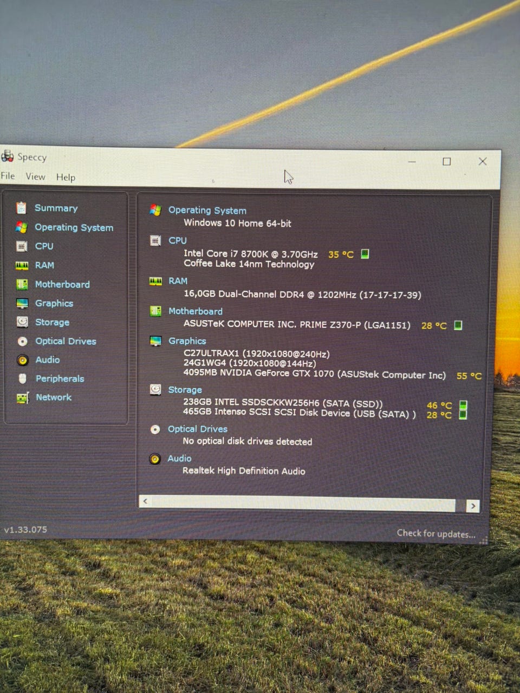Click the Audio speaker icon in sidebar
The height and width of the screenshot is (693, 520).
point(22,360)
